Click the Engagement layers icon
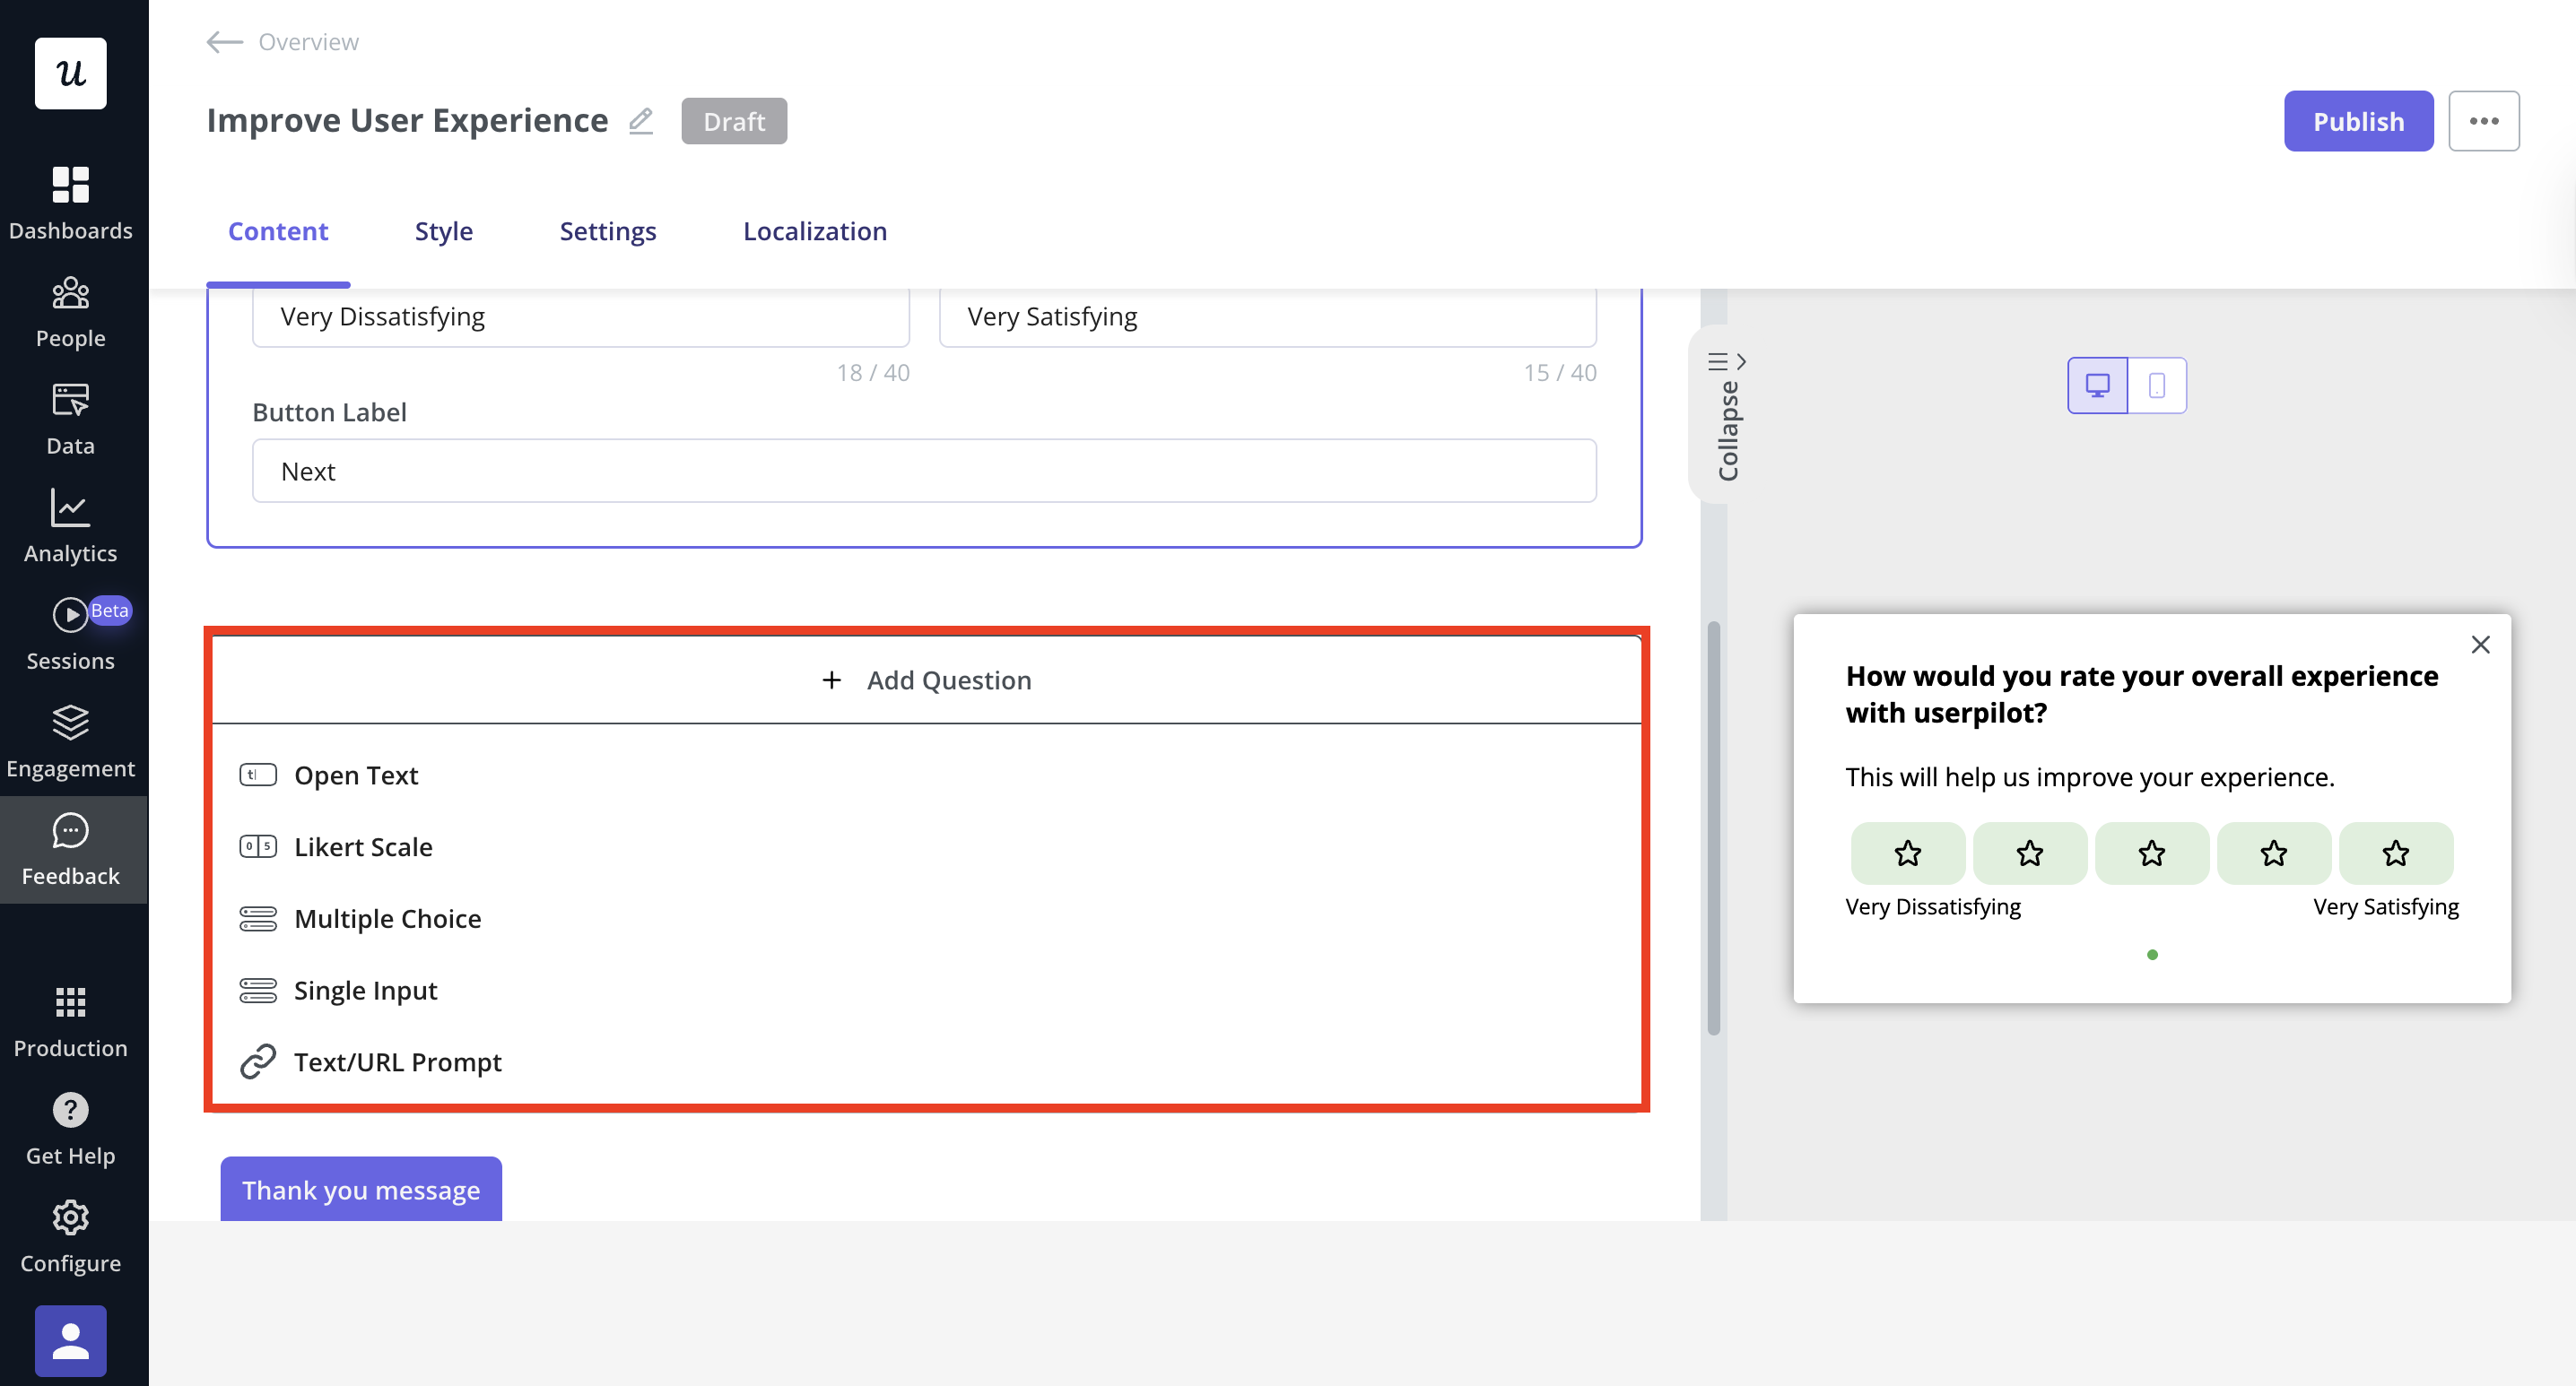Screen dimensions: 2576x1386 pyautogui.click(x=70, y=723)
